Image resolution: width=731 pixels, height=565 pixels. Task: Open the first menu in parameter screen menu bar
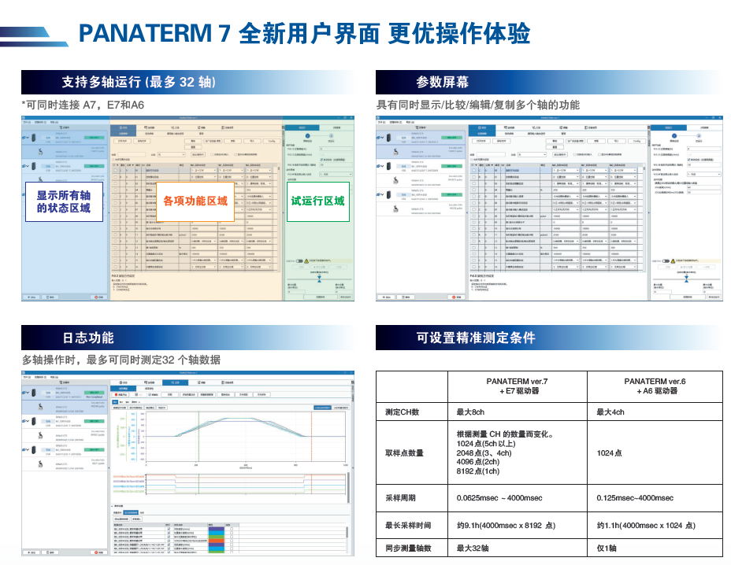click(380, 123)
